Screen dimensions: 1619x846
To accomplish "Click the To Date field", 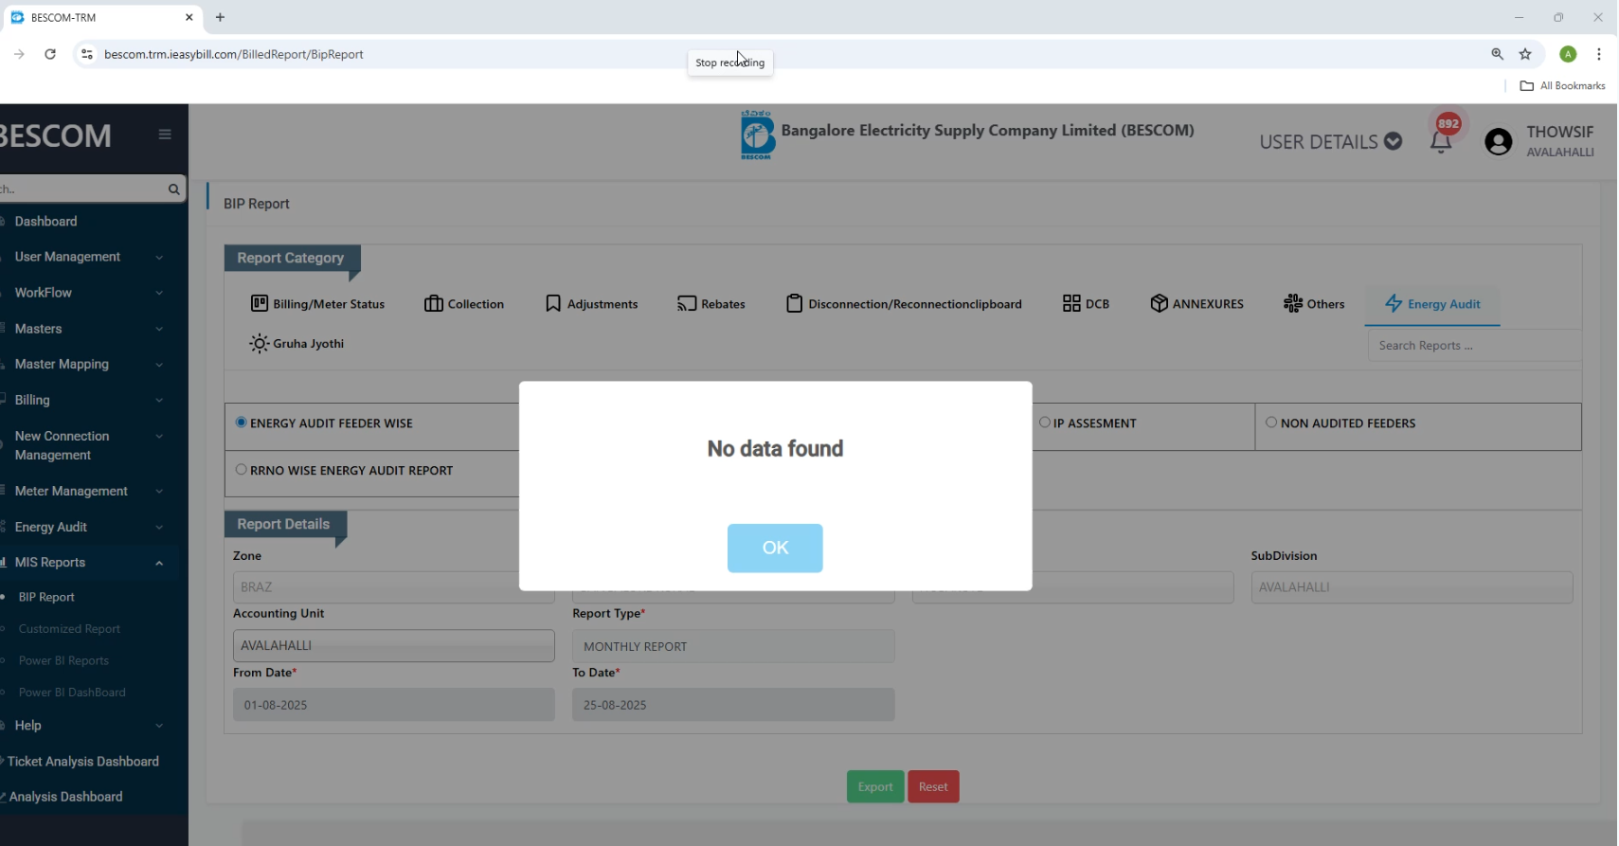I will (x=733, y=705).
